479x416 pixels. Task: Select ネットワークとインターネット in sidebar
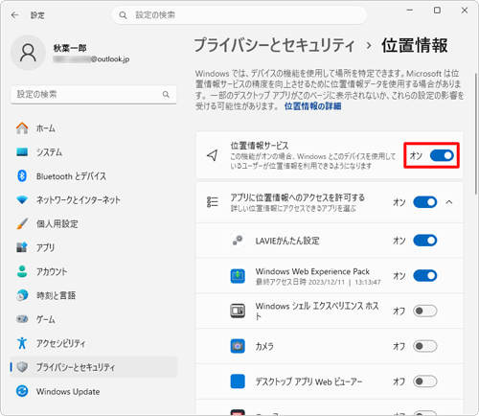coord(94,200)
